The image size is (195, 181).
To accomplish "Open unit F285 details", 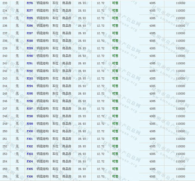I will pos(30,18).
